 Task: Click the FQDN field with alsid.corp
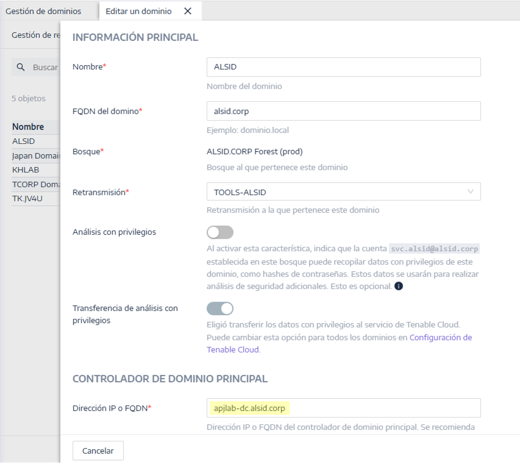click(344, 111)
